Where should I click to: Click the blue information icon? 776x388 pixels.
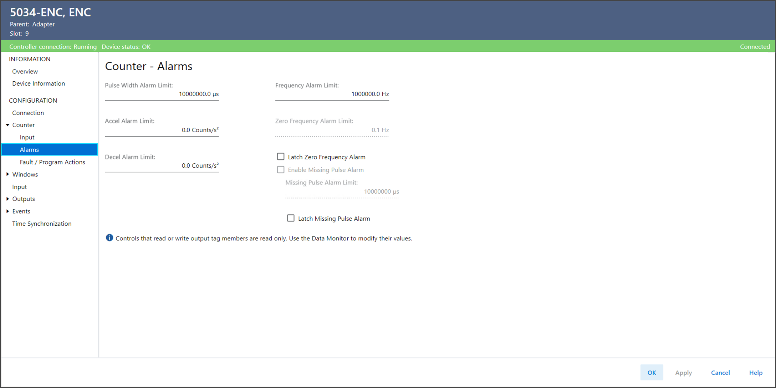[x=109, y=238]
